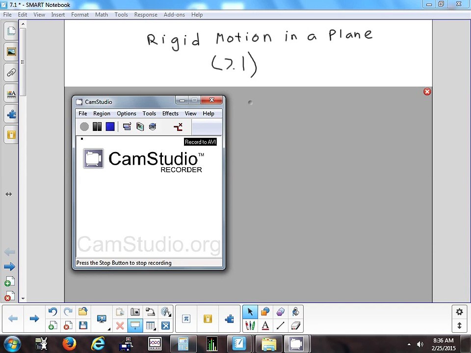Open Firefox from the taskbar
The height and width of the screenshot is (353, 471).
69,344
